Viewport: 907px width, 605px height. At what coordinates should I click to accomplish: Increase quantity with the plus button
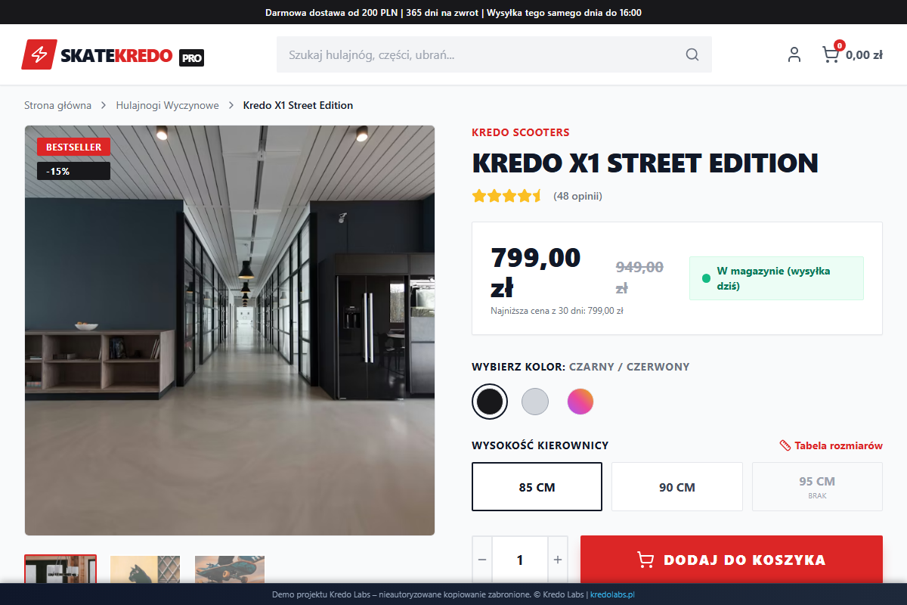pyautogui.click(x=558, y=560)
